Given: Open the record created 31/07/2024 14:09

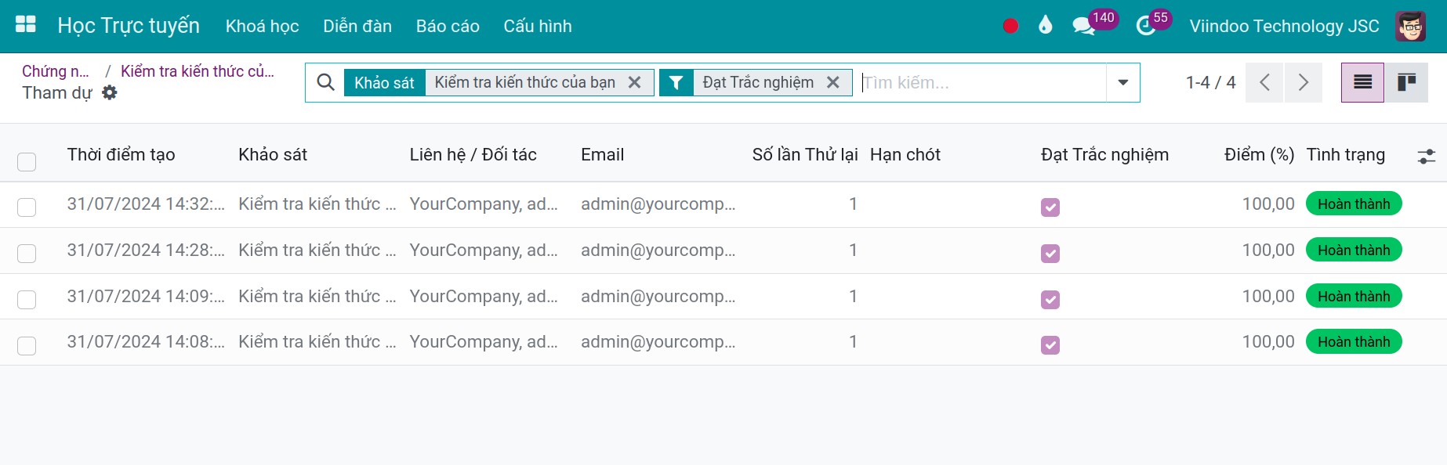Looking at the screenshot, I should pos(146,297).
